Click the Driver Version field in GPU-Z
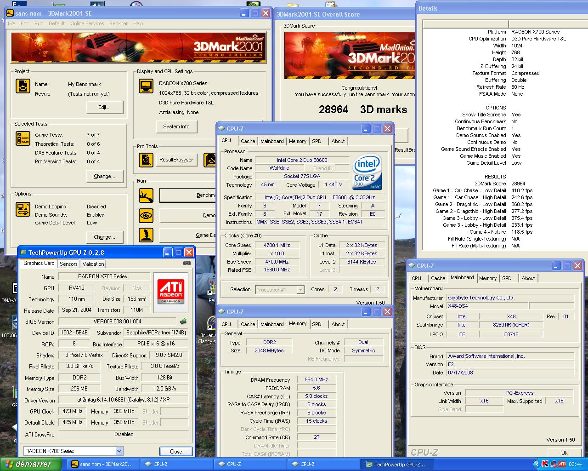 (x=124, y=400)
